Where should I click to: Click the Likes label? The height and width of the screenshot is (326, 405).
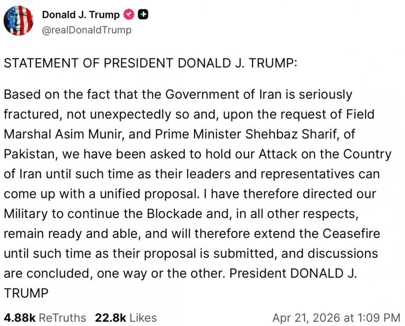click(143, 317)
